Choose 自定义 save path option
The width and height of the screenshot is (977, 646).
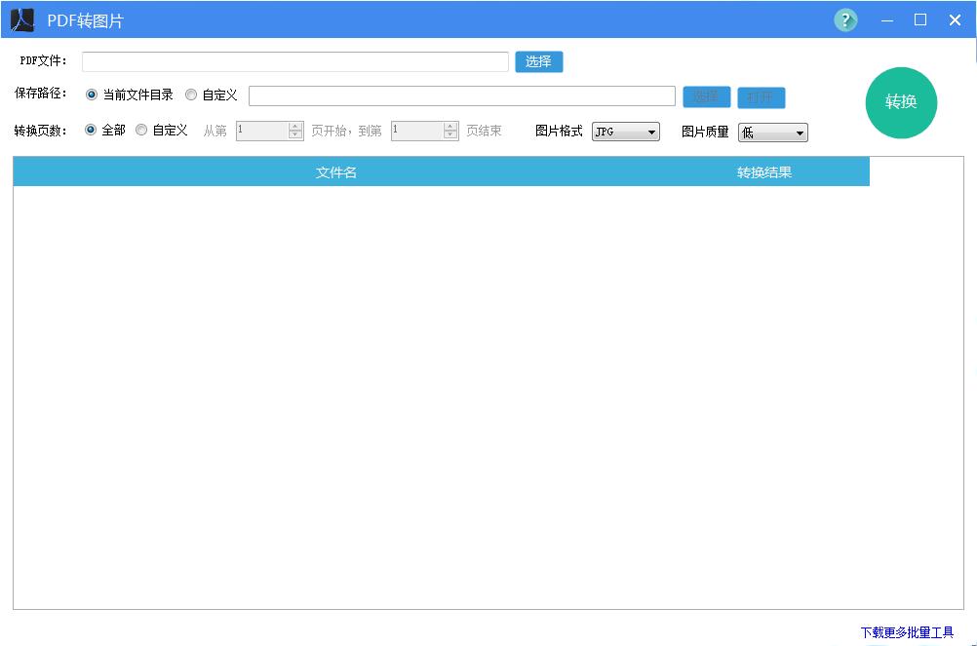[x=191, y=95]
